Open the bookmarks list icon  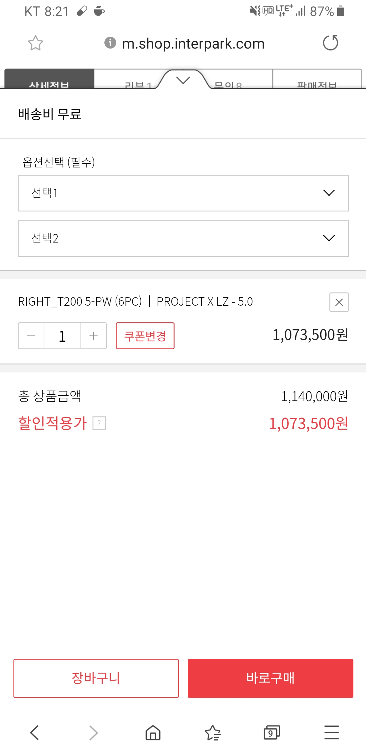tap(213, 733)
